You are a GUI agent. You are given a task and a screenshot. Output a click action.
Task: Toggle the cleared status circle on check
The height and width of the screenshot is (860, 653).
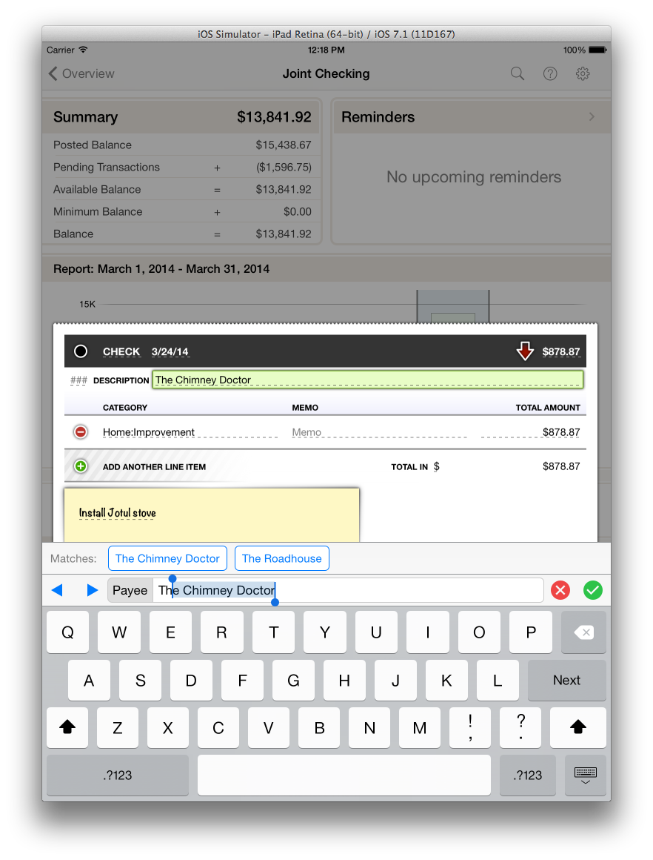pyautogui.click(x=81, y=351)
